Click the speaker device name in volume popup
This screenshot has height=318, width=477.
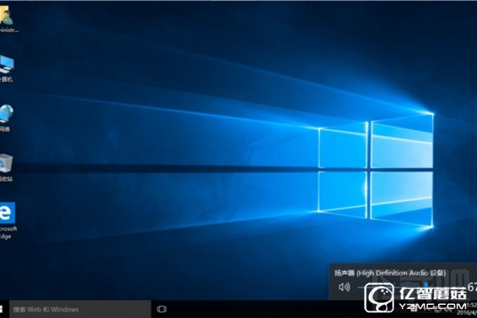point(391,273)
